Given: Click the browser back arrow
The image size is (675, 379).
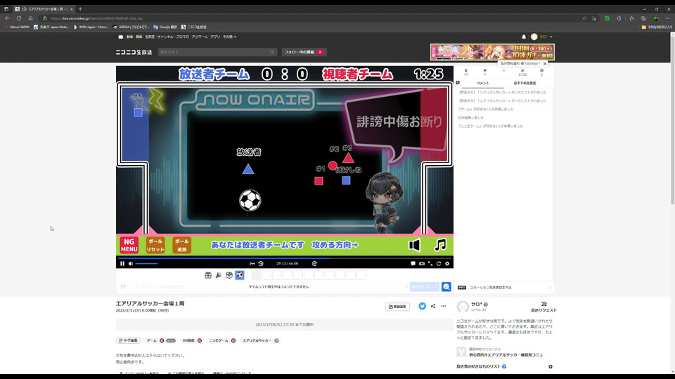Looking at the screenshot, I should tap(7, 18).
